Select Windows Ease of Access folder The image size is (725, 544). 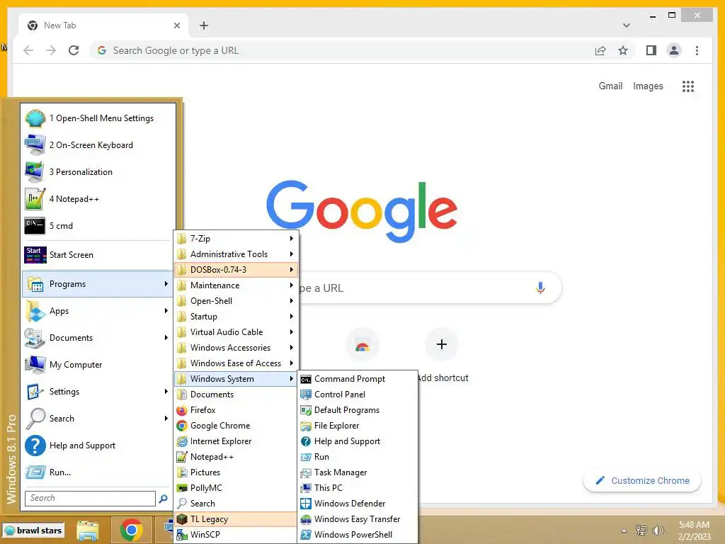236,363
